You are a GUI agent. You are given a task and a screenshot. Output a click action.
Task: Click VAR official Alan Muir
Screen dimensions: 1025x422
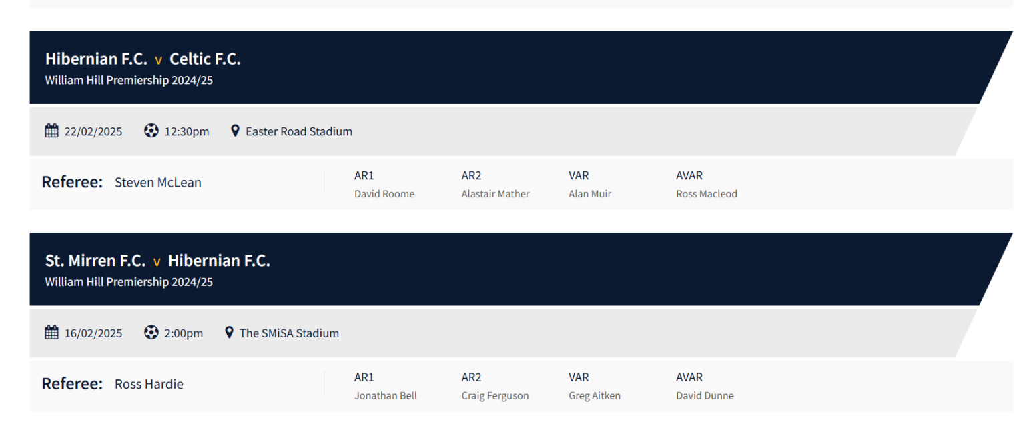click(x=590, y=194)
